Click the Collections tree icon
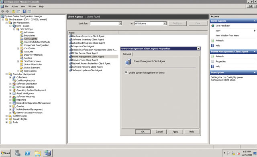 click(x=14, y=77)
